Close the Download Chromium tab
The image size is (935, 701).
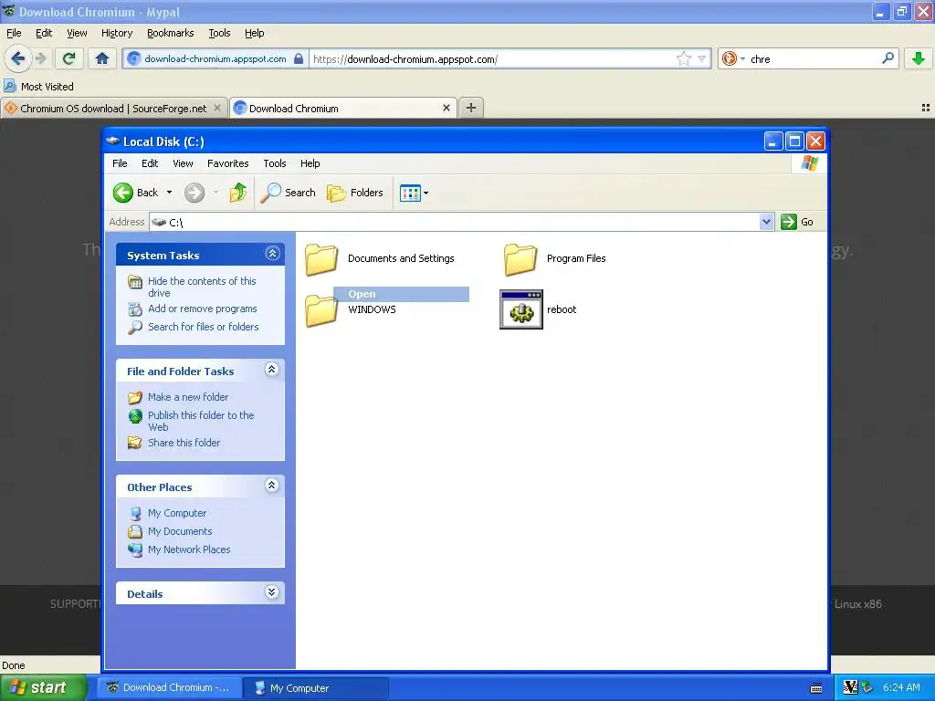point(446,108)
